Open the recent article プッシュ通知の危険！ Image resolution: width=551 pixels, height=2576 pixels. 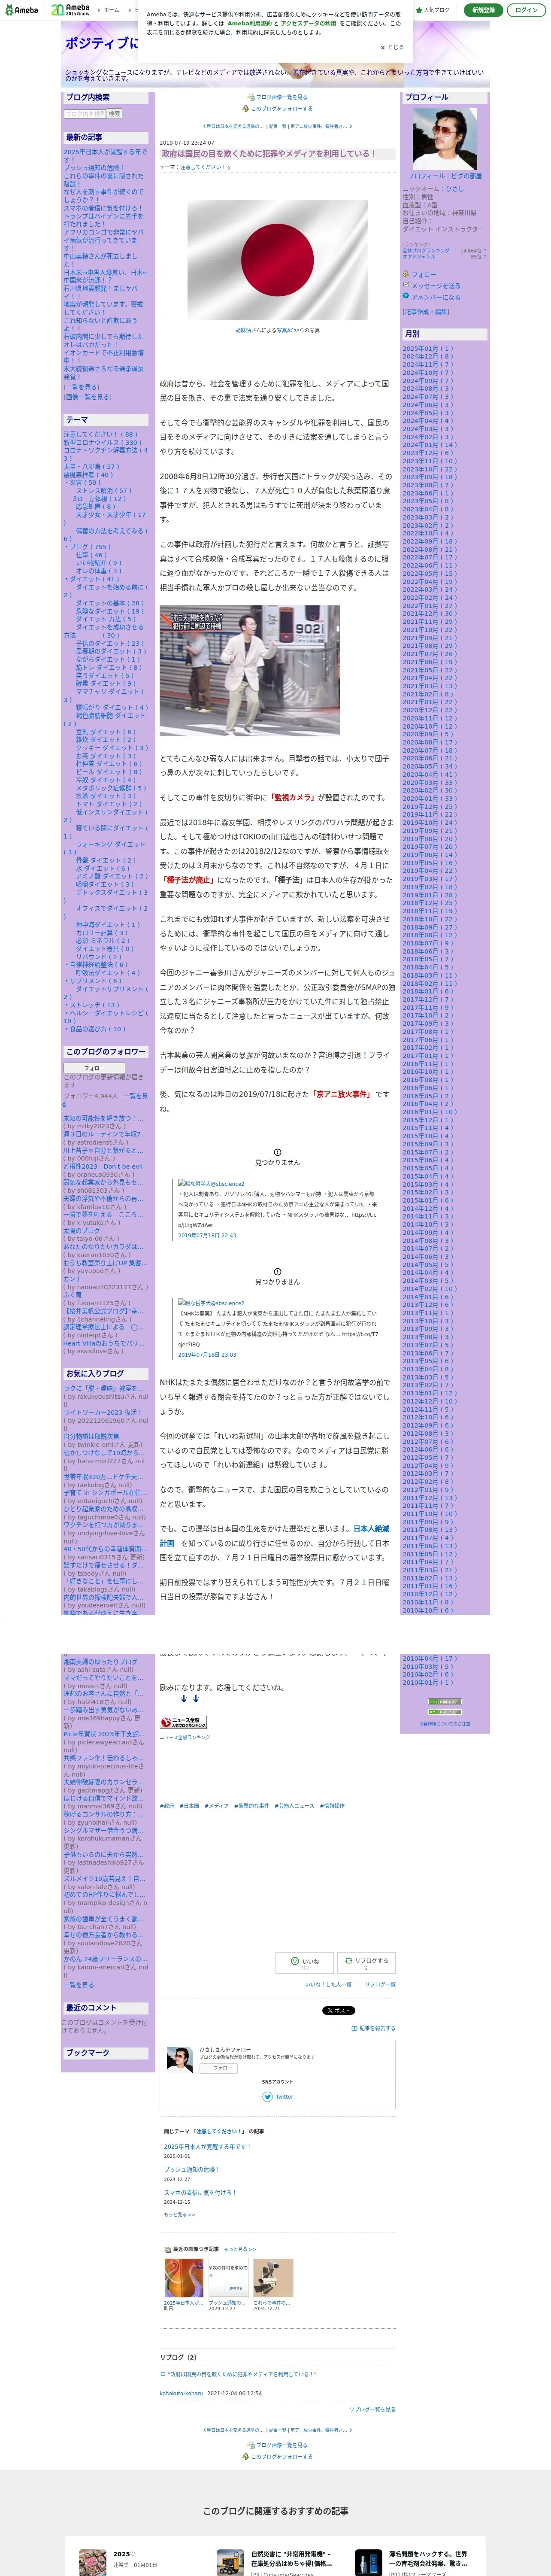tap(94, 168)
